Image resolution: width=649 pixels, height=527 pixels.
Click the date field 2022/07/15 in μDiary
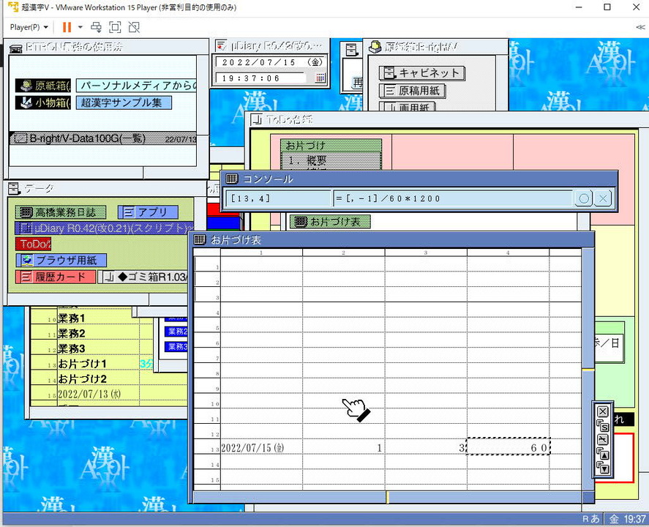[271, 62]
